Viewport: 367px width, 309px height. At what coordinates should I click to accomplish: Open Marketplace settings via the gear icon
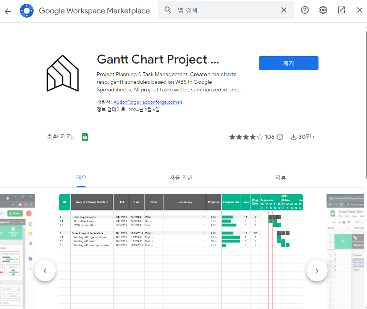pyautogui.click(x=323, y=10)
